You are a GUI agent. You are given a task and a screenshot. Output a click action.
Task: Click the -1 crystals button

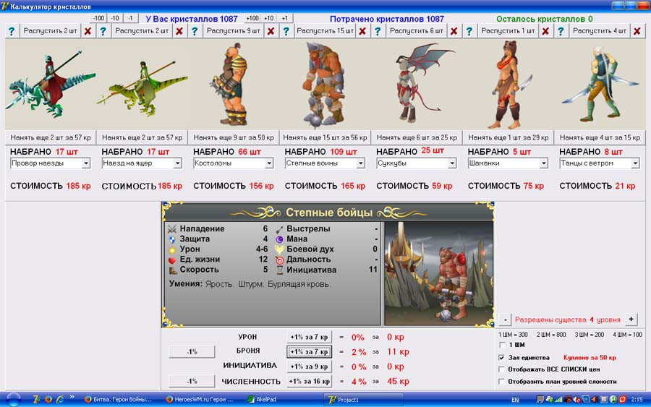click(x=130, y=18)
